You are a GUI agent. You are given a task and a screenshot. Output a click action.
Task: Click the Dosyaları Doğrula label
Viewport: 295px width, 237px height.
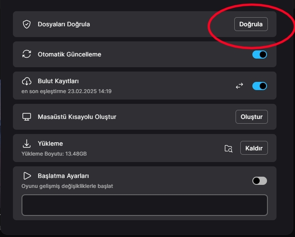(64, 24)
